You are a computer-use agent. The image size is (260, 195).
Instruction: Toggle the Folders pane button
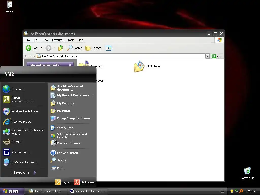[93, 48]
